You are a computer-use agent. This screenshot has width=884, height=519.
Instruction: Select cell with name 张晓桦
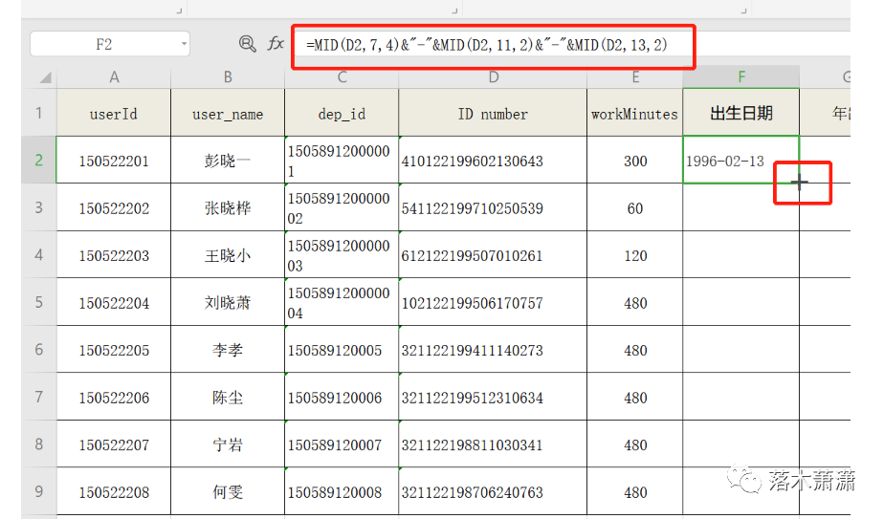(228, 208)
